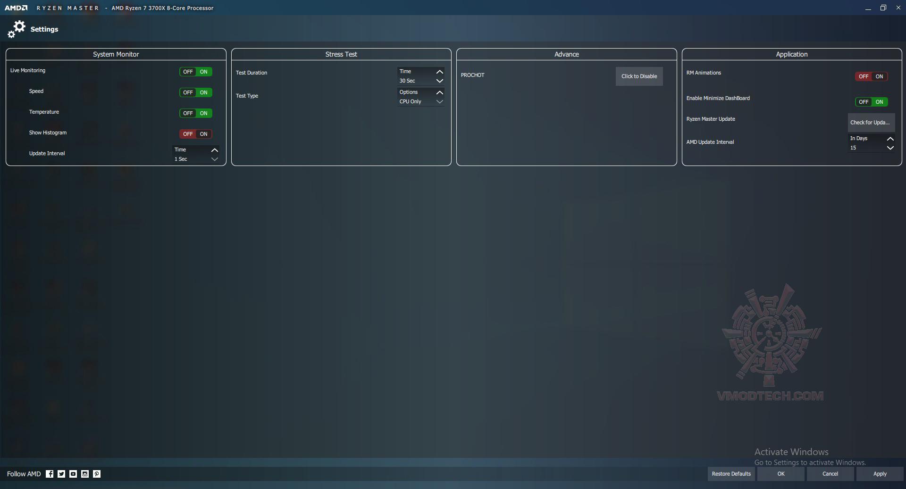Confirm settings with the OK button
The height and width of the screenshot is (489, 906).
[781, 474]
